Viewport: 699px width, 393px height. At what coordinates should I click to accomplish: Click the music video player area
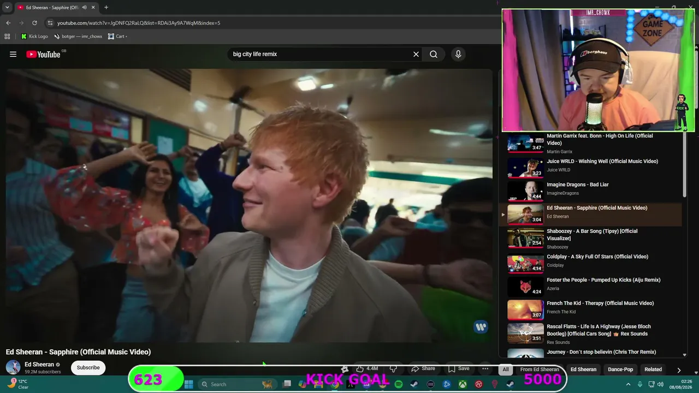[x=249, y=205]
